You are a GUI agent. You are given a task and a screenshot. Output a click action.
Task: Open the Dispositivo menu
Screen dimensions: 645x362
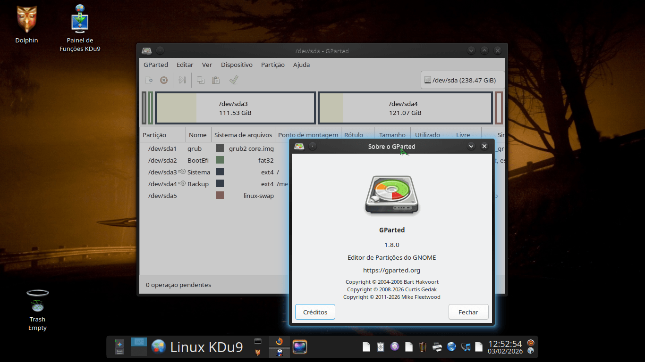pos(237,65)
